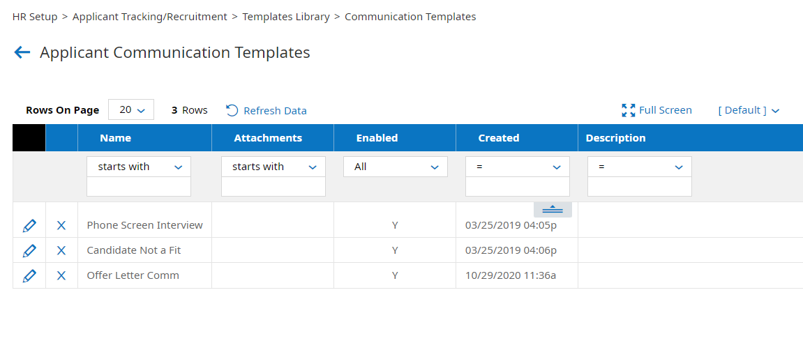Open the Created filter operator dropdown
The image size is (803, 350).
click(x=517, y=167)
